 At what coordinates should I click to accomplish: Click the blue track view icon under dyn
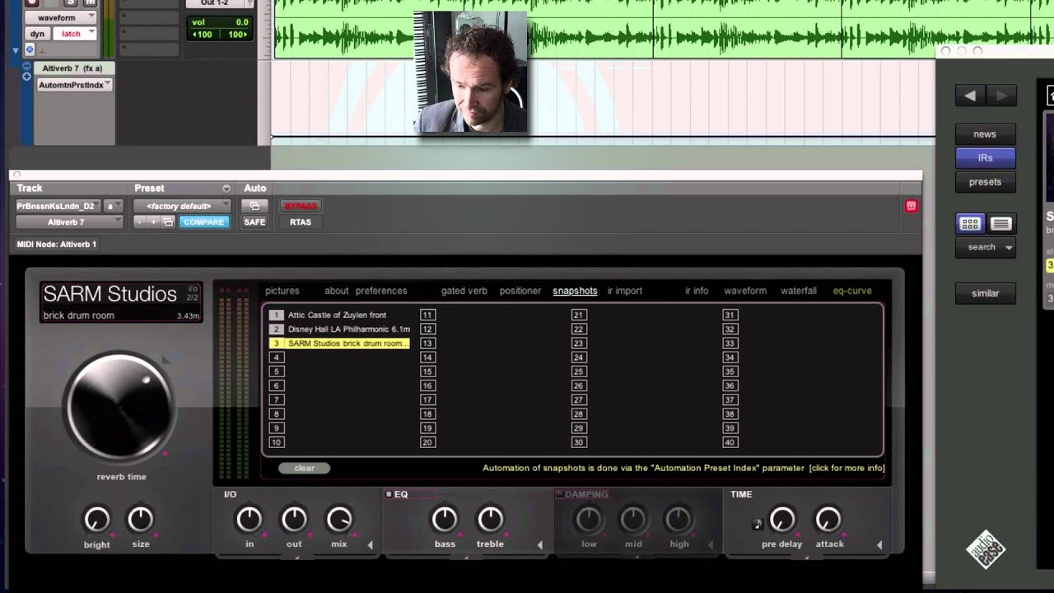click(30, 49)
